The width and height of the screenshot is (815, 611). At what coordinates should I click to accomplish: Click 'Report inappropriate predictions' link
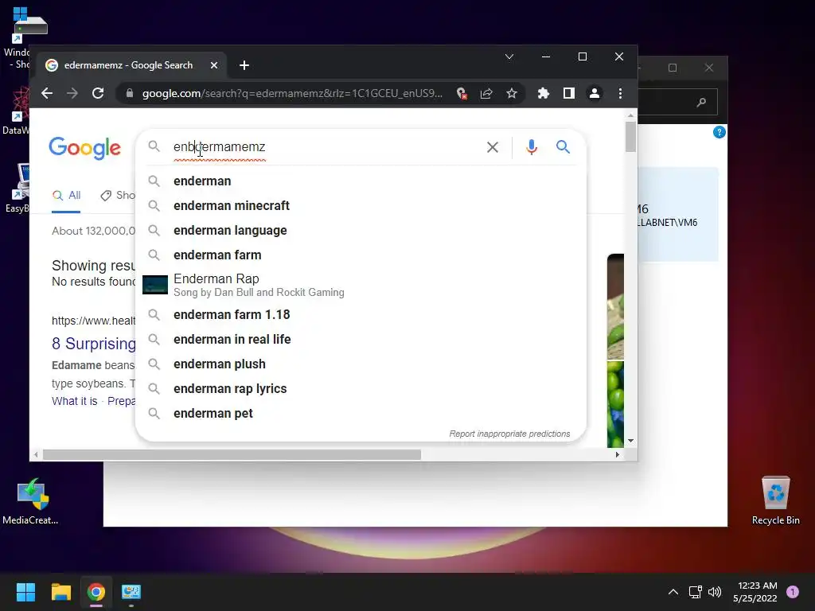509,434
